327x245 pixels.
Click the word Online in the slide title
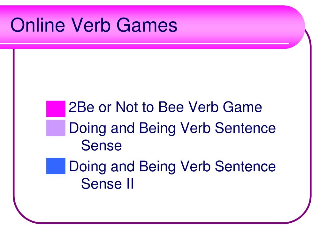tap(38, 25)
